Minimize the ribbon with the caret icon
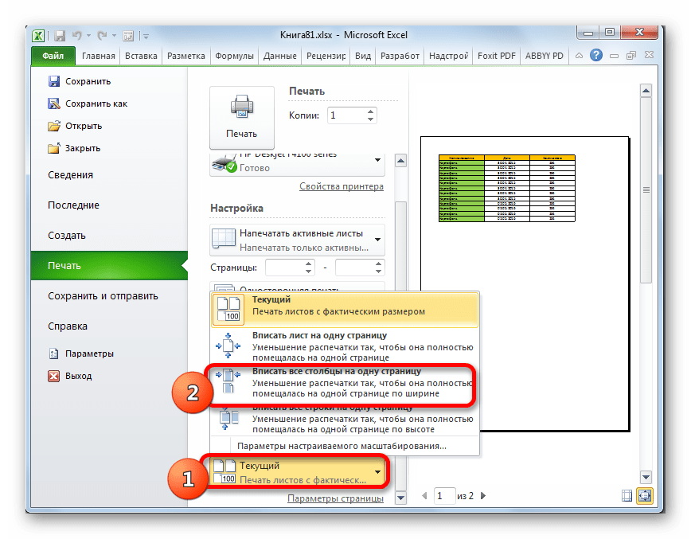 point(579,56)
